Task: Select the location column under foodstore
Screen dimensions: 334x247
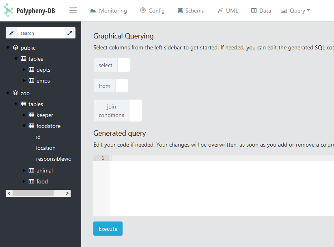Action: tap(45, 148)
